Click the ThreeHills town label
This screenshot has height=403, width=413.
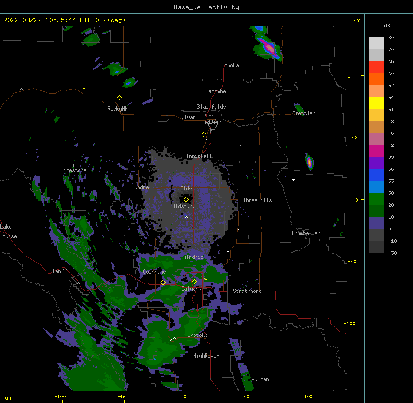point(257,200)
